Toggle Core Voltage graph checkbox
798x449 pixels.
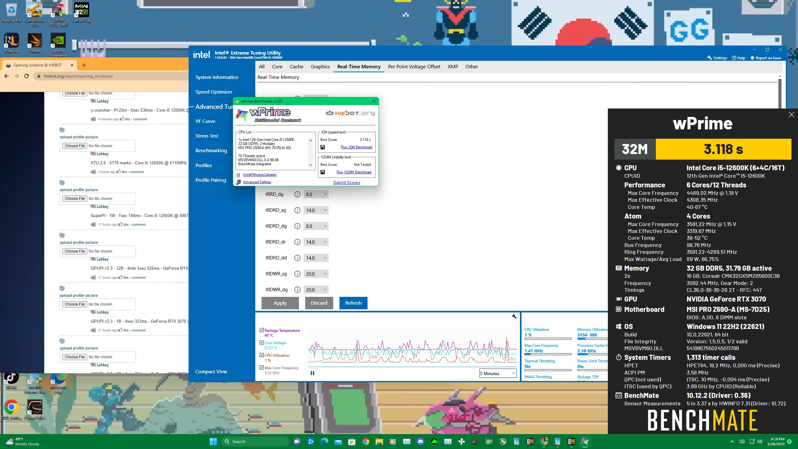tap(262, 343)
